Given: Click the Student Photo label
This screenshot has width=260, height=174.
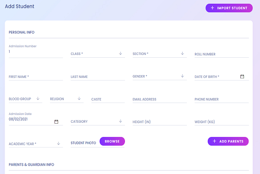Looking at the screenshot, I should pyautogui.click(x=83, y=143).
